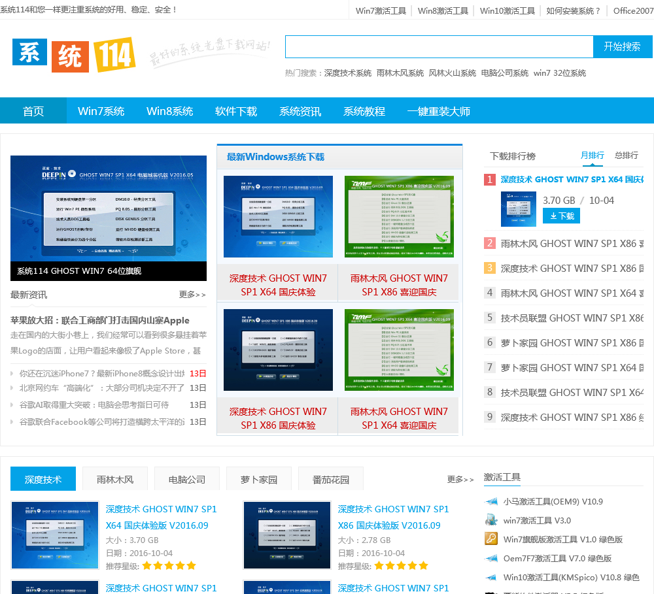Click the 雨林木风 X86 喜迎国庆 thumbnail
This screenshot has width=654, height=594.
coord(399,216)
